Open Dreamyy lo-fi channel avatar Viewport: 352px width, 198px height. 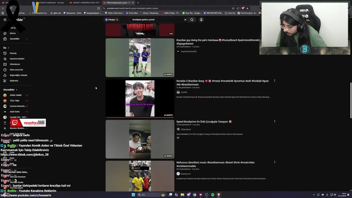[178, 174]
